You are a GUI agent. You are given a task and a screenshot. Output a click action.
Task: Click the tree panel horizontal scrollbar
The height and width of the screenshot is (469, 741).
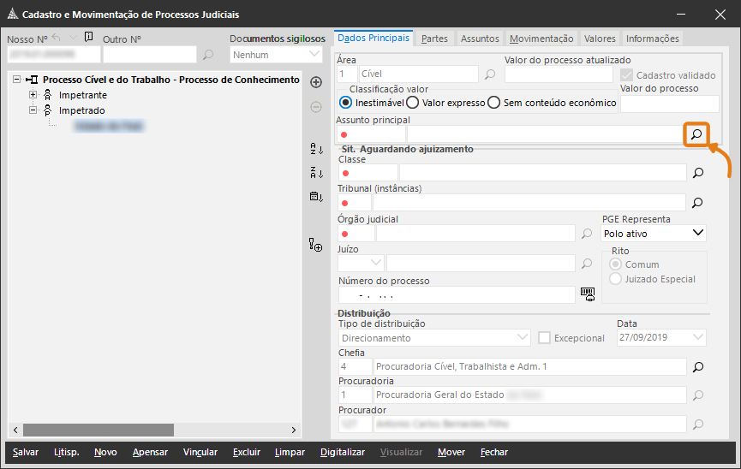click(99, 430)
